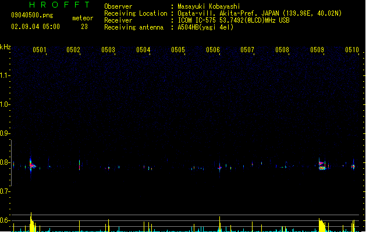Click antenna value A504HB(yagi 4el)

point(205,27)
